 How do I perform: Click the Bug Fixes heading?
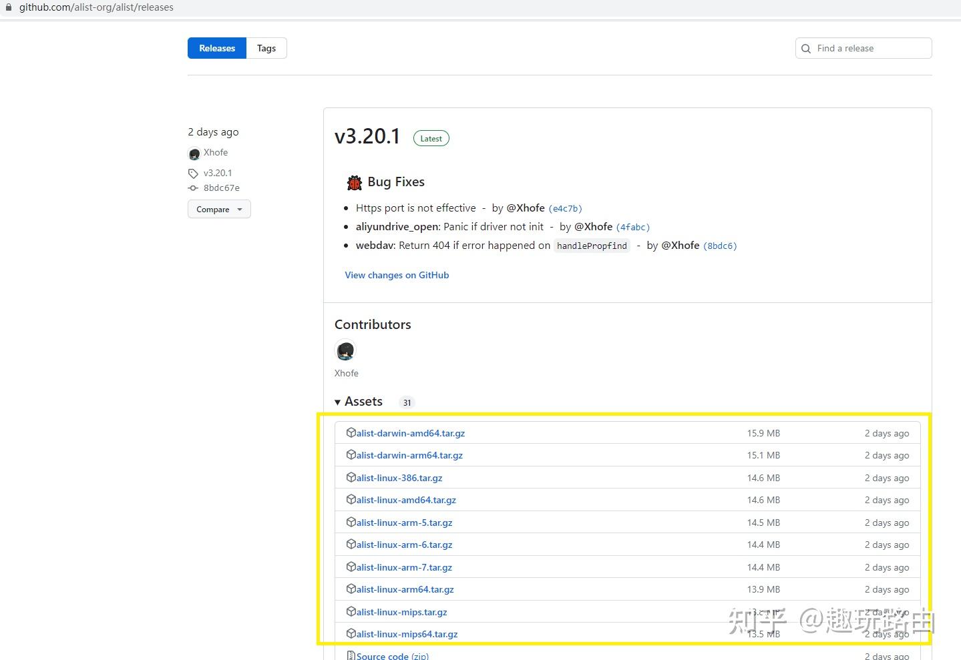(396, 182)
